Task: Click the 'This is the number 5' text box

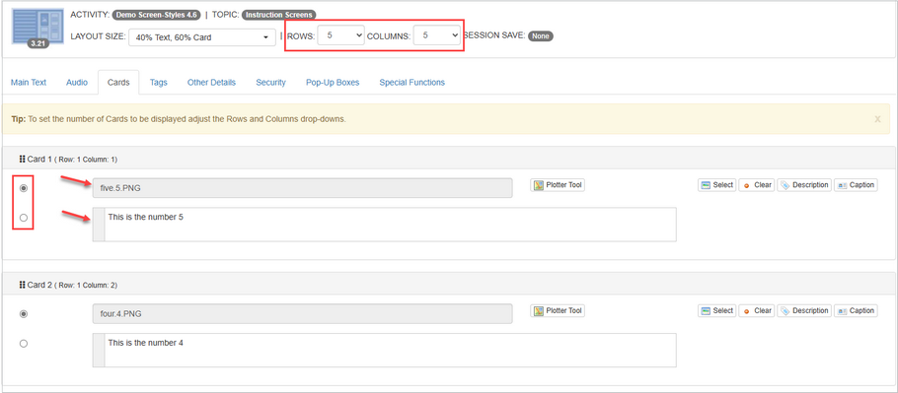Action: (x=384, y=225)
